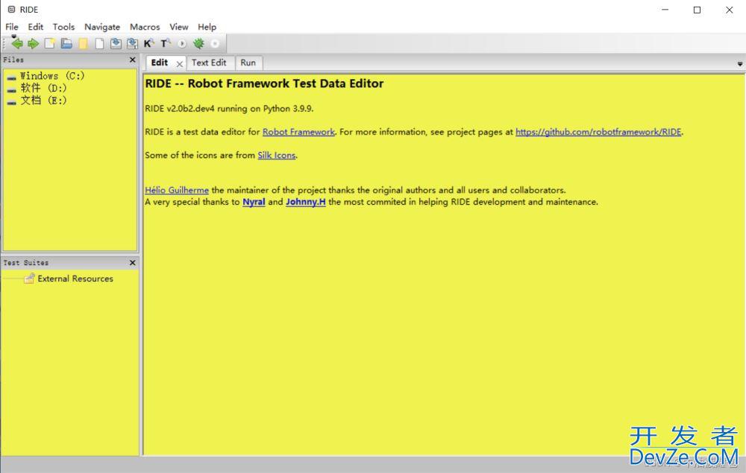Open test suite with blue folder icon
The width and height of the screenshot is (746, 473).
pos(66,44)
